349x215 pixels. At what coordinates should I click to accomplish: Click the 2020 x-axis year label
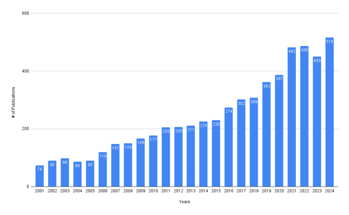279,191
